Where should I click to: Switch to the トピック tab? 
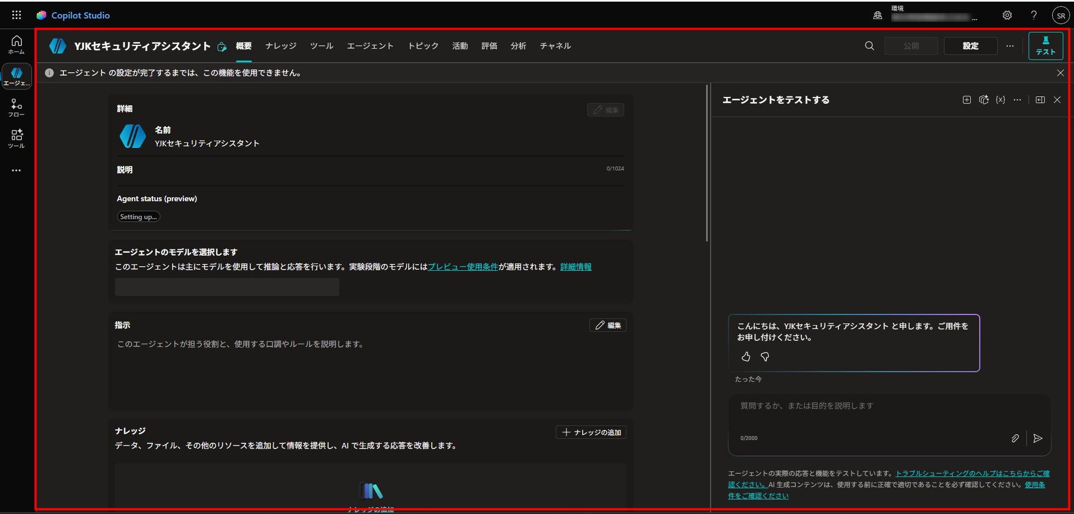(x=423, y=46)
